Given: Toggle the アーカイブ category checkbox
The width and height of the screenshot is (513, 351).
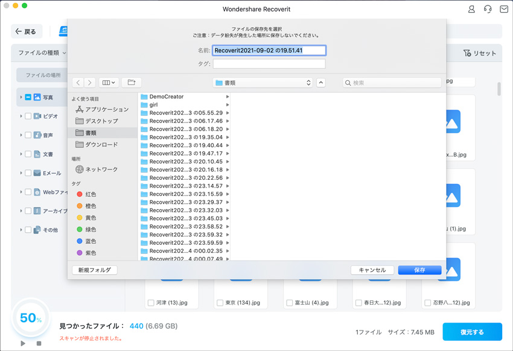Looking at the screenshot, I should (x=28, y=211).
